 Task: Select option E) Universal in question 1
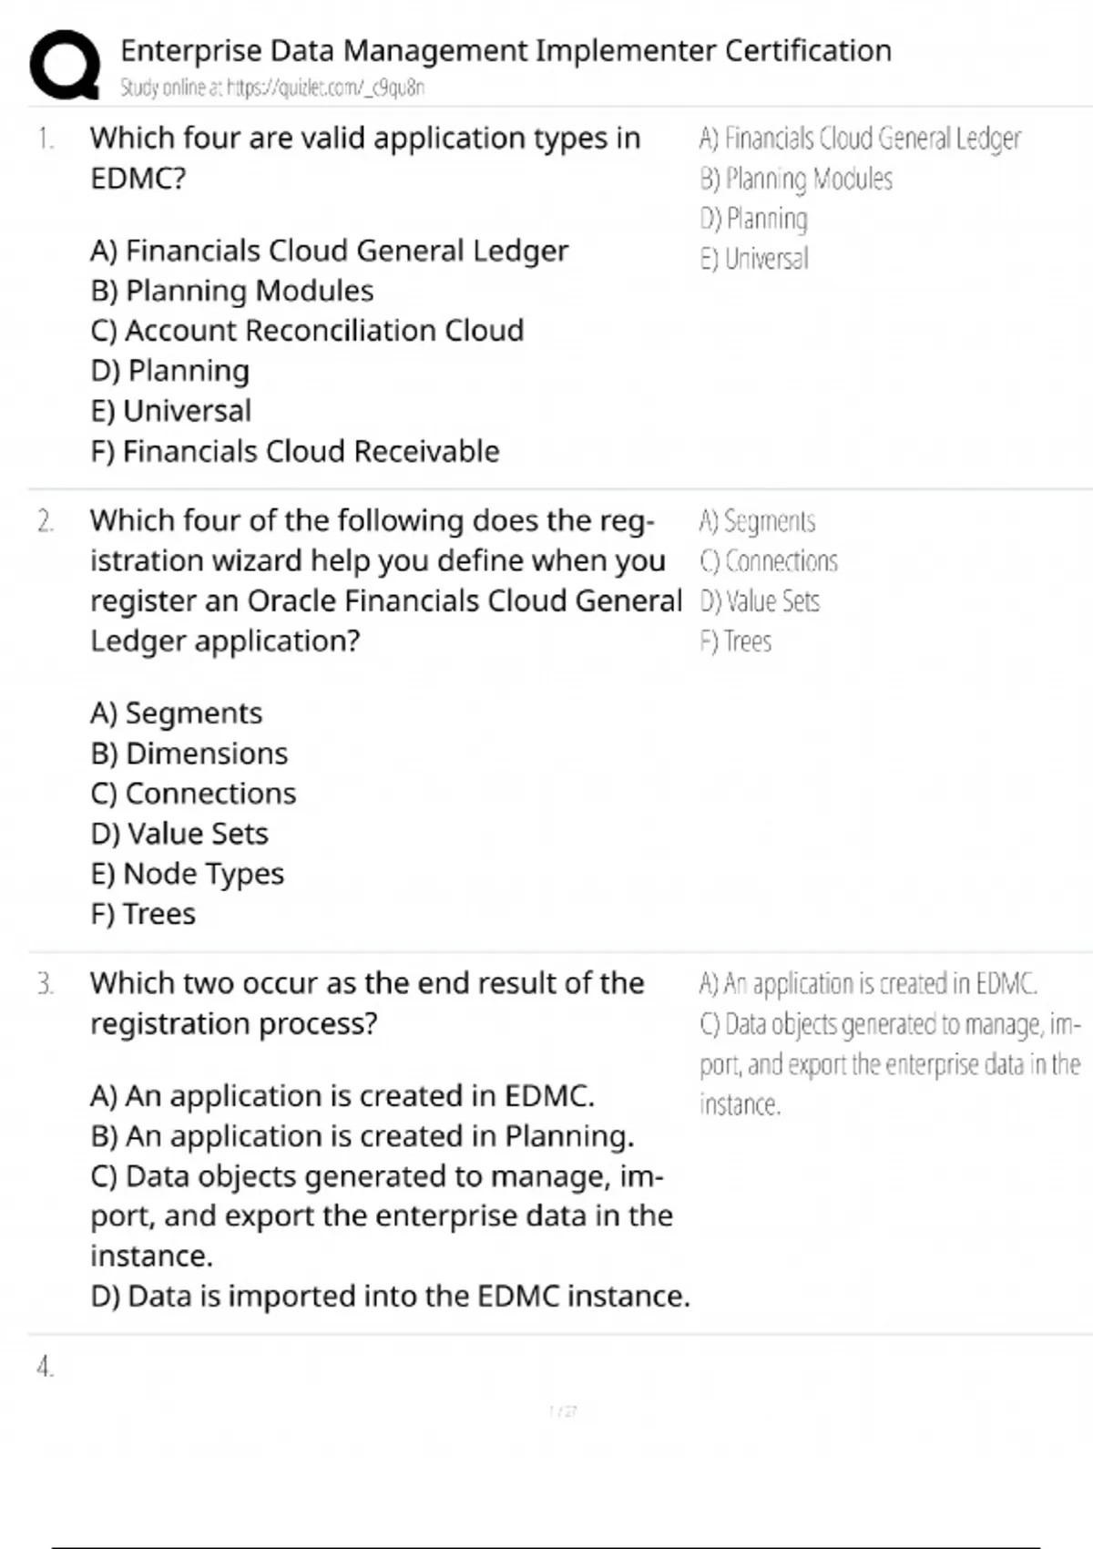coord(171,411)
